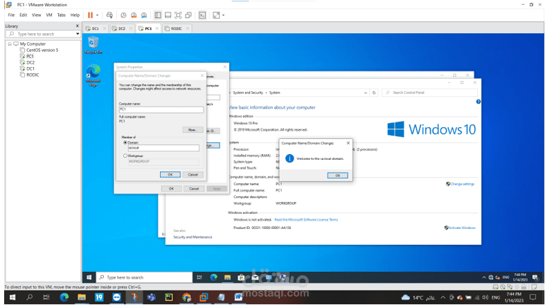Open Read the Microsoft Software License Terms
This screenshot has height=305, width=552.
coord(306,220)
